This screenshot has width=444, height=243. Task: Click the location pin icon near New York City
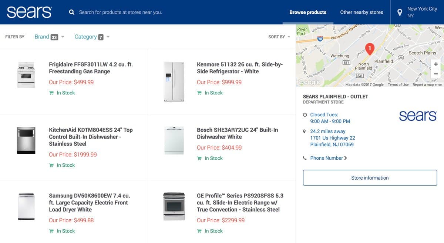coord(400,12)
